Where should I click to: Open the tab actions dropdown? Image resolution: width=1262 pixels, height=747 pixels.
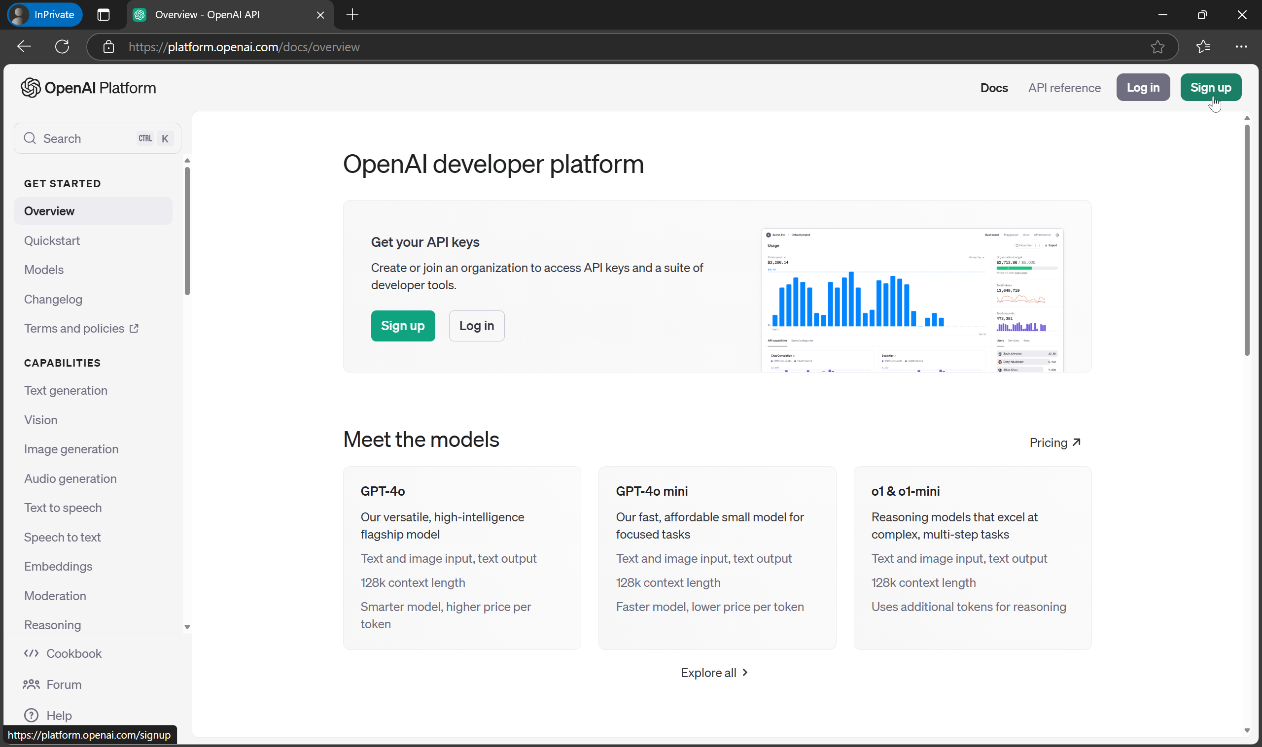[103, 15]
